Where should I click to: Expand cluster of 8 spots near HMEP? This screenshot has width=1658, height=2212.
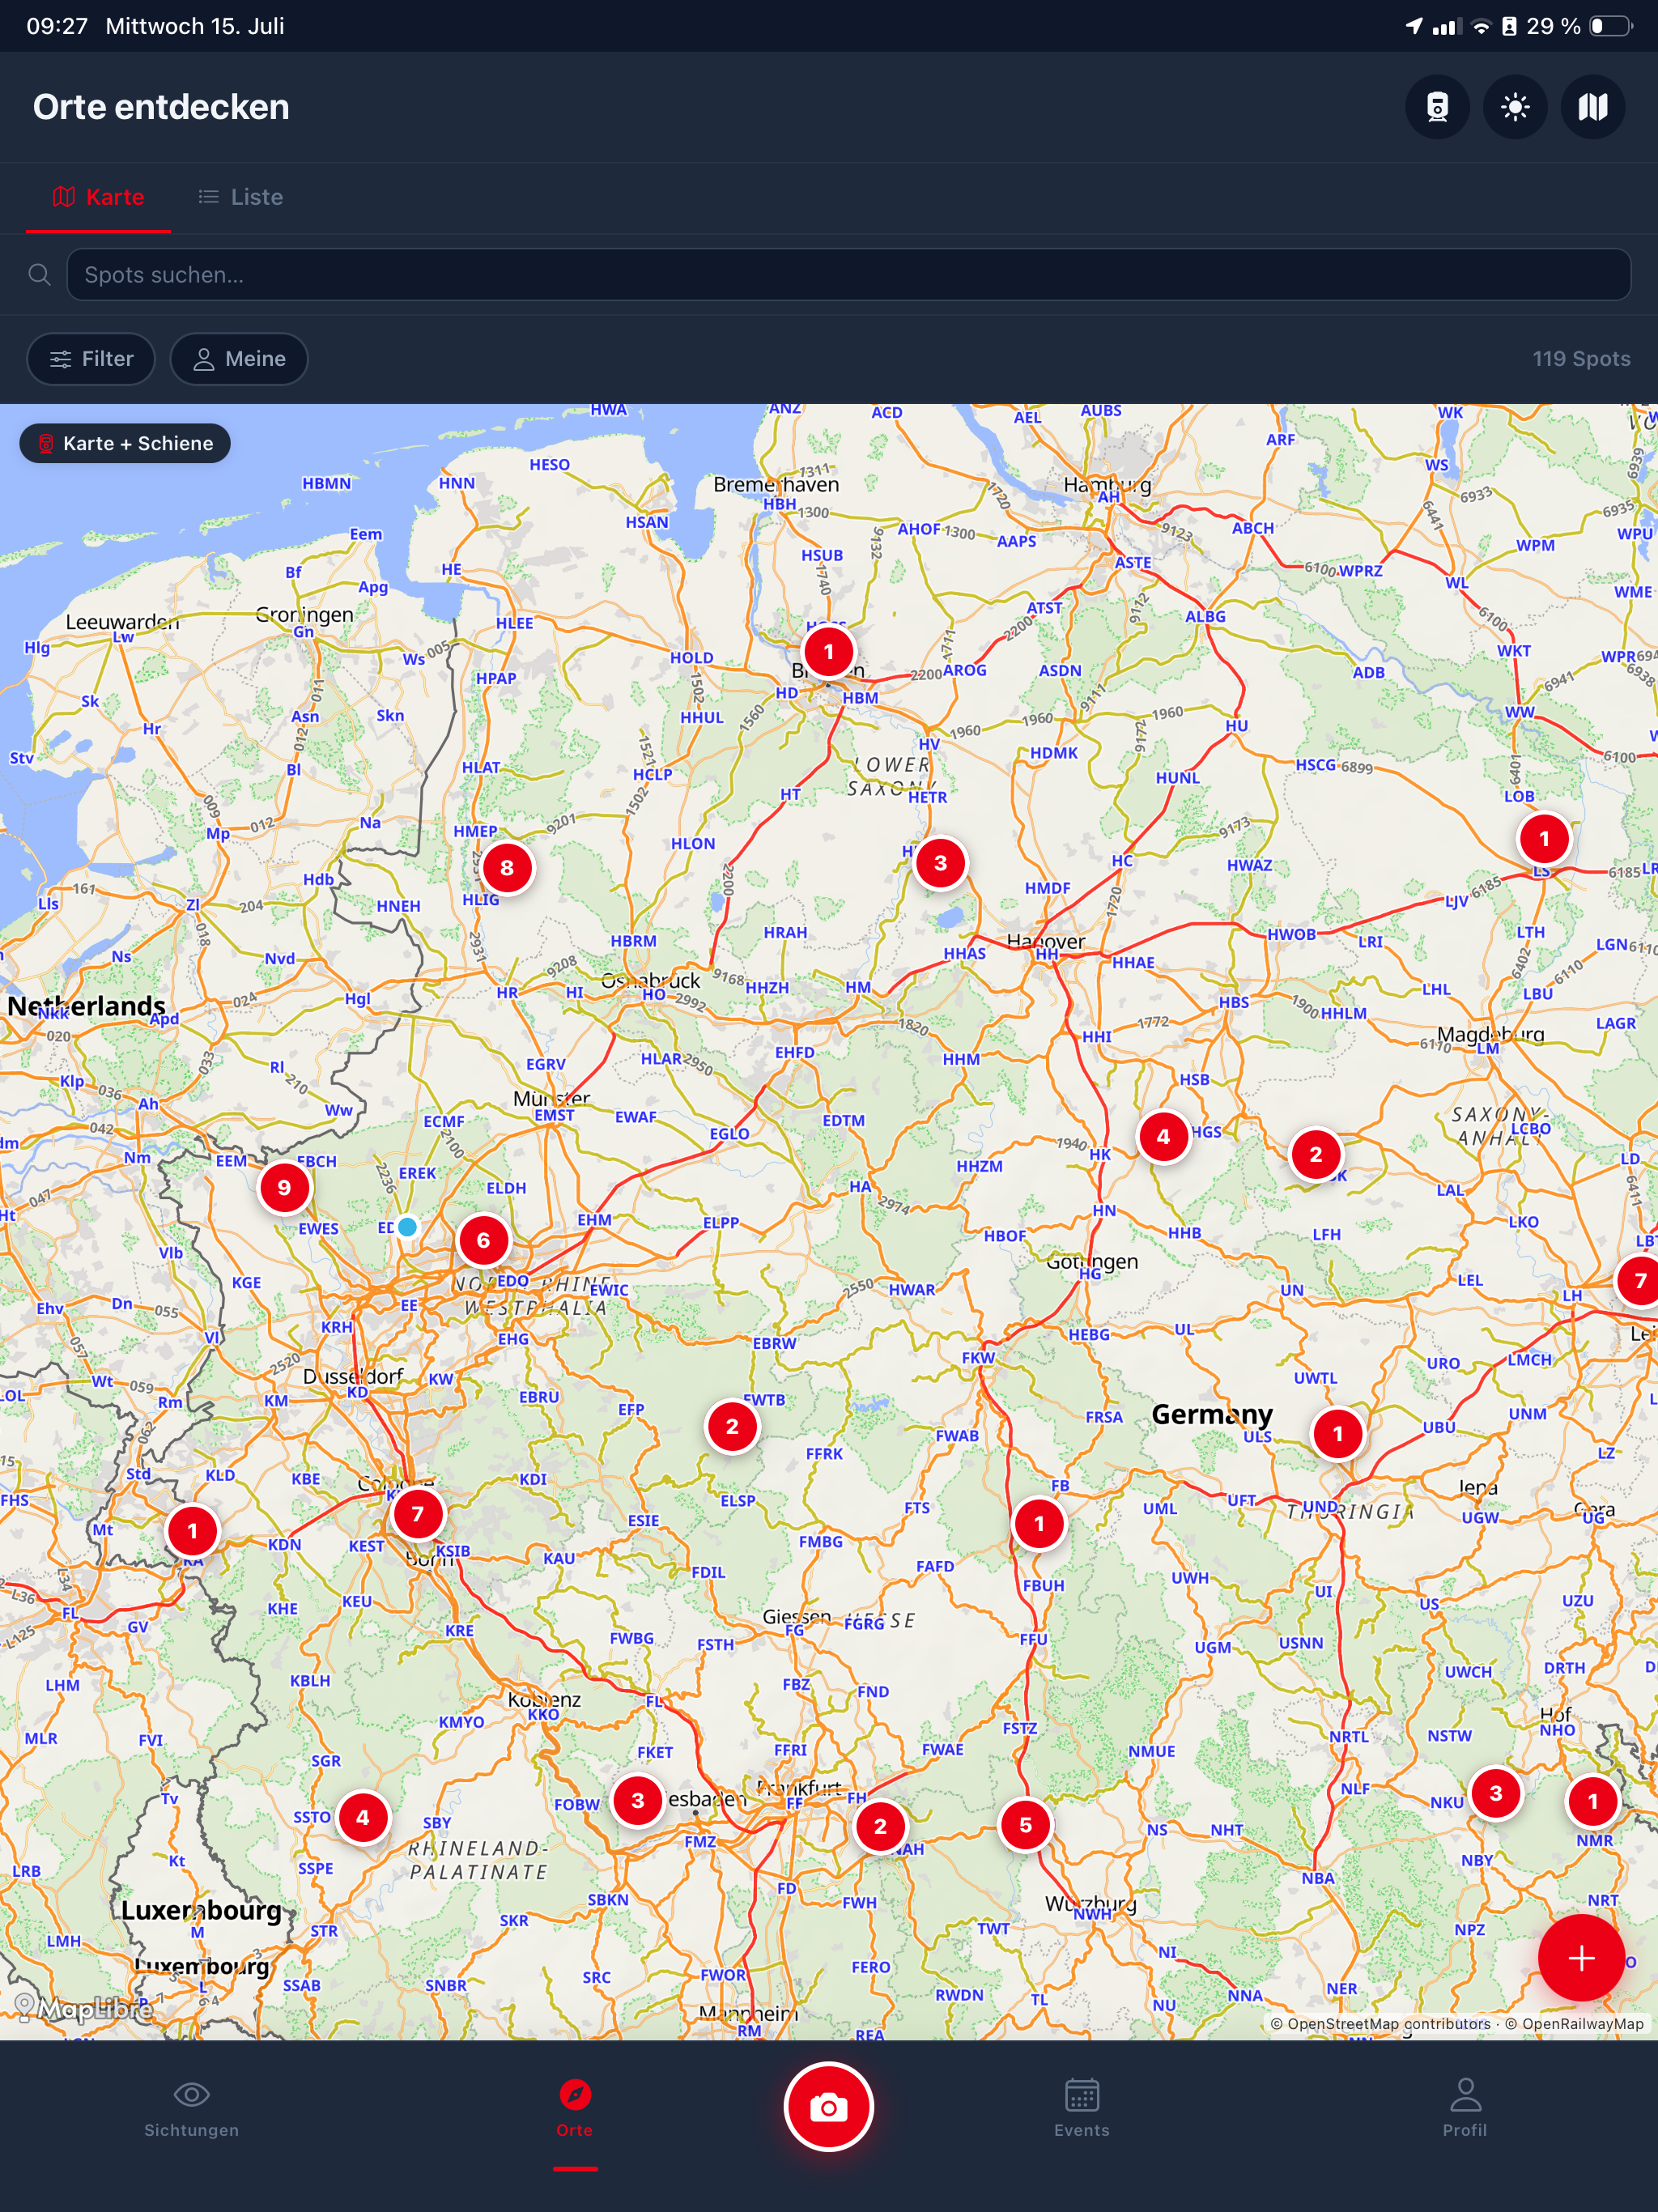(x=507, y=867)
